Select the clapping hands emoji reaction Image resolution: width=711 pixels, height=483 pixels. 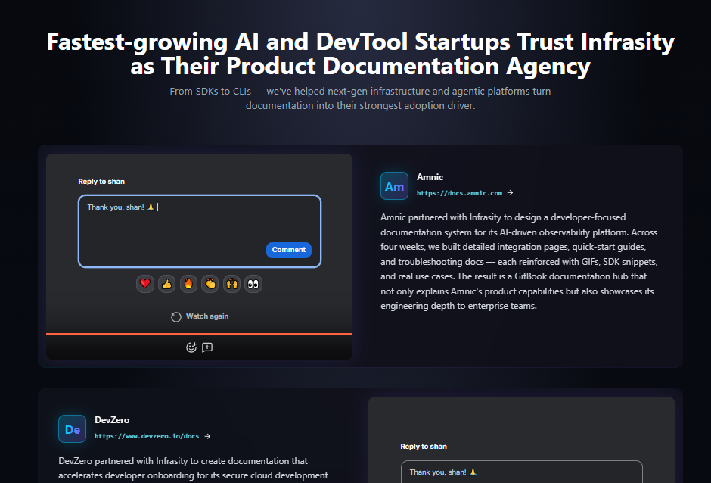[210, 284]
